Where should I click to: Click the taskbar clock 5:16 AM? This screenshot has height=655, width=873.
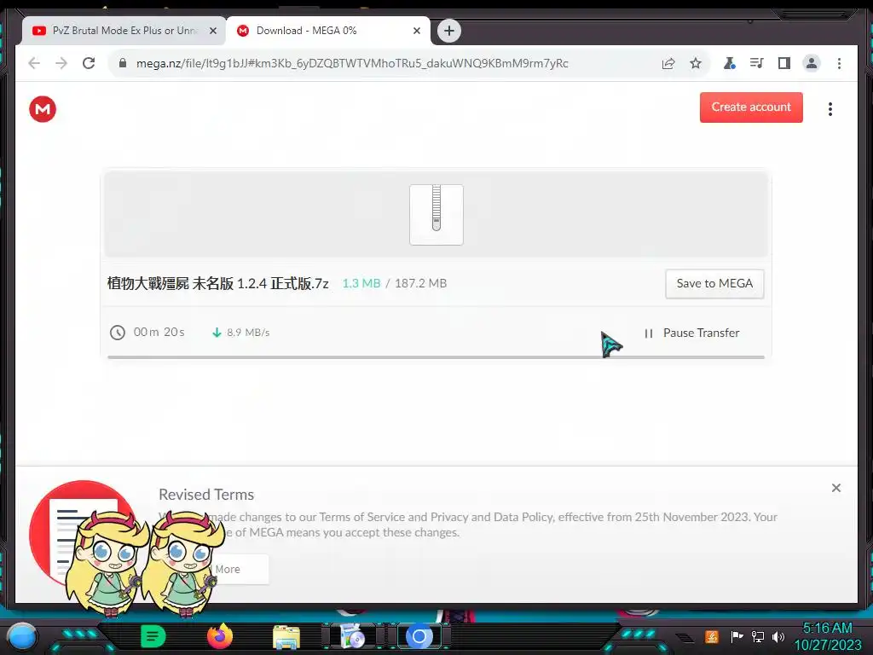tap(827, 629)
